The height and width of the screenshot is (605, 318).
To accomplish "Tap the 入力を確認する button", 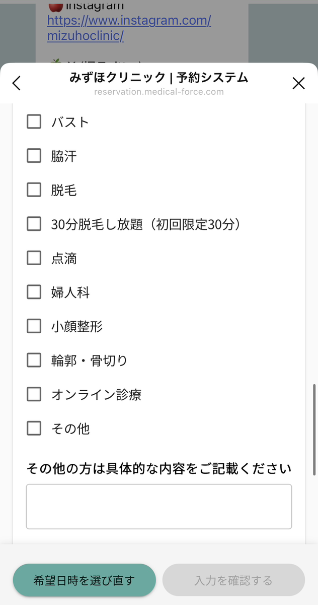I will (x=233, y=580).
